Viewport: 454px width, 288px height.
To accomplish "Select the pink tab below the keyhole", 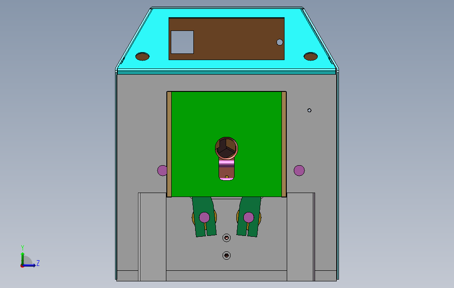I will 227,170.
